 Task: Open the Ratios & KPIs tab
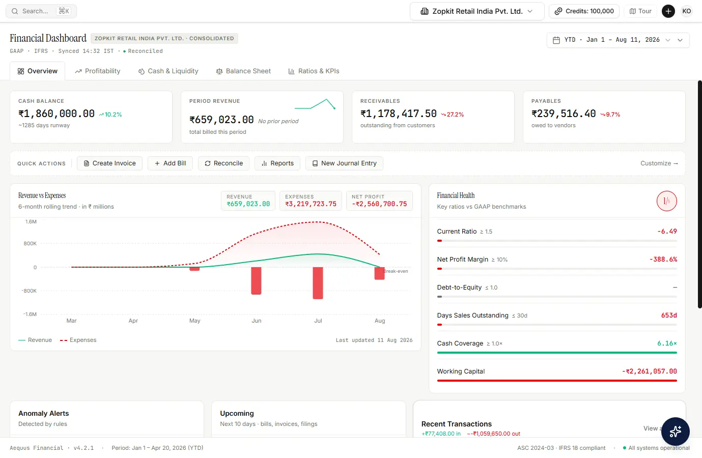[x=314, y=71]
